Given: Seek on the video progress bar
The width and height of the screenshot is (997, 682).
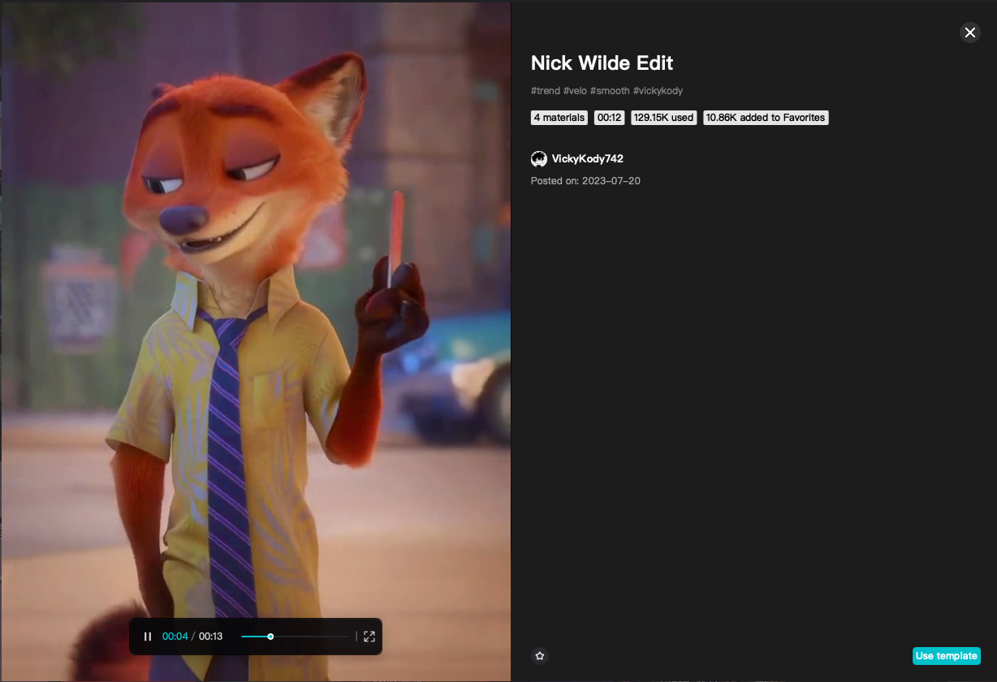Looking at the screenshot, I should tap(296, 637).
